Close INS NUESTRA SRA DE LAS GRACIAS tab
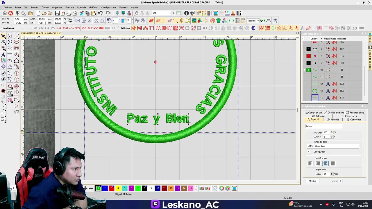372x209 pixels. pyautogui.click(x=60, y=33)
